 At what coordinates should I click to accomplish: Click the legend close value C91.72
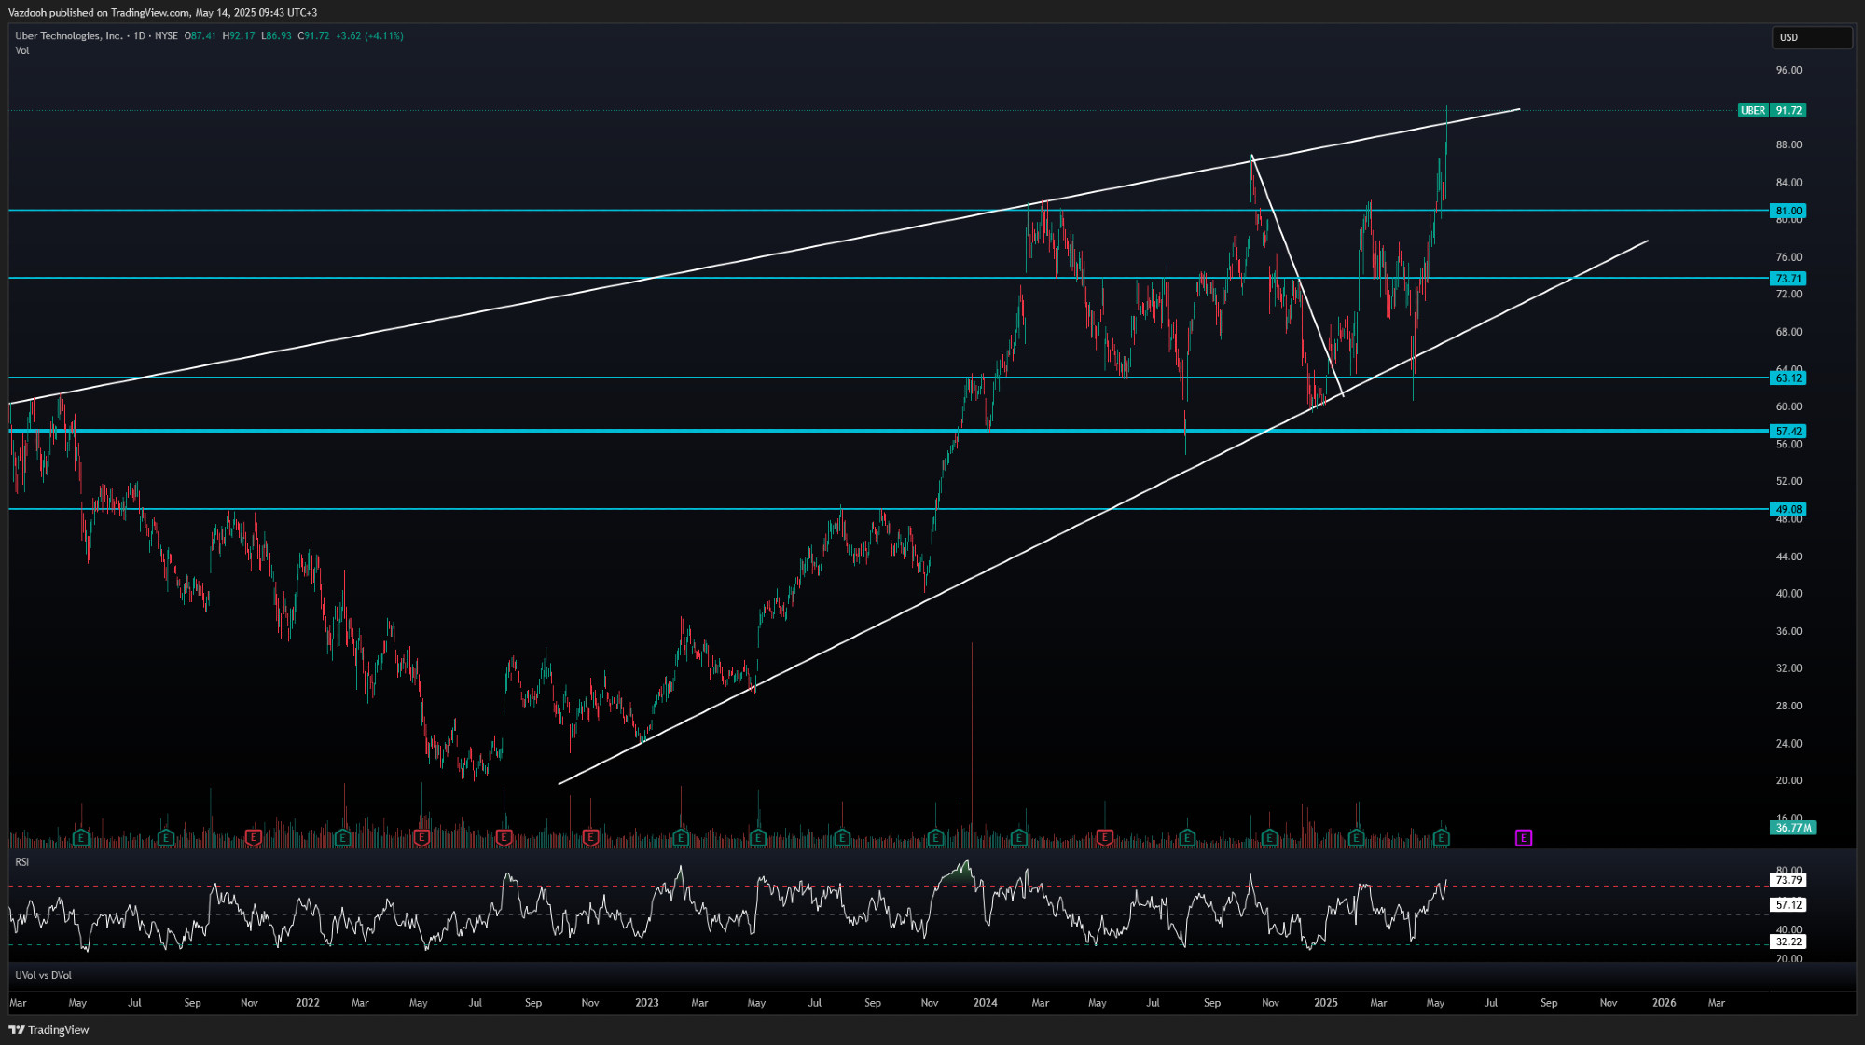point(313,35)
